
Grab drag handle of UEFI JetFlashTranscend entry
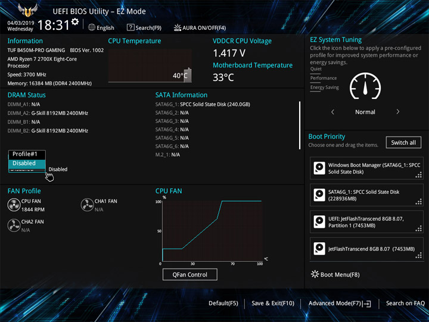[419, 228]
